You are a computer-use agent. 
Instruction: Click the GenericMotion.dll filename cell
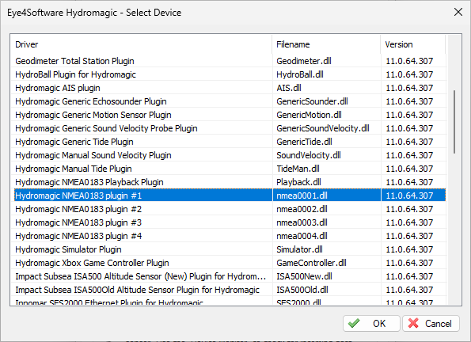pos(327,115)
